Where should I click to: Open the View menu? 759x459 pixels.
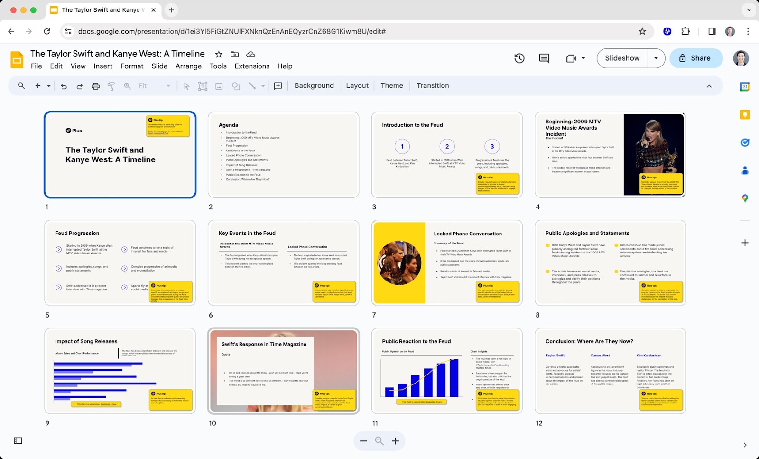(78, 66)
